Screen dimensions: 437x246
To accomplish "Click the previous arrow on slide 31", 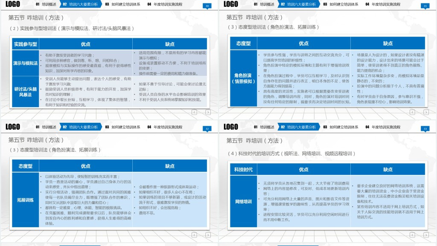I will click(x=413, y=112).
